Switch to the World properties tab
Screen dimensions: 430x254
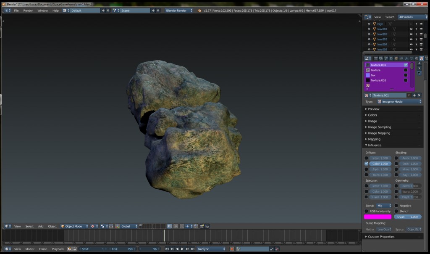click(391, 58)
